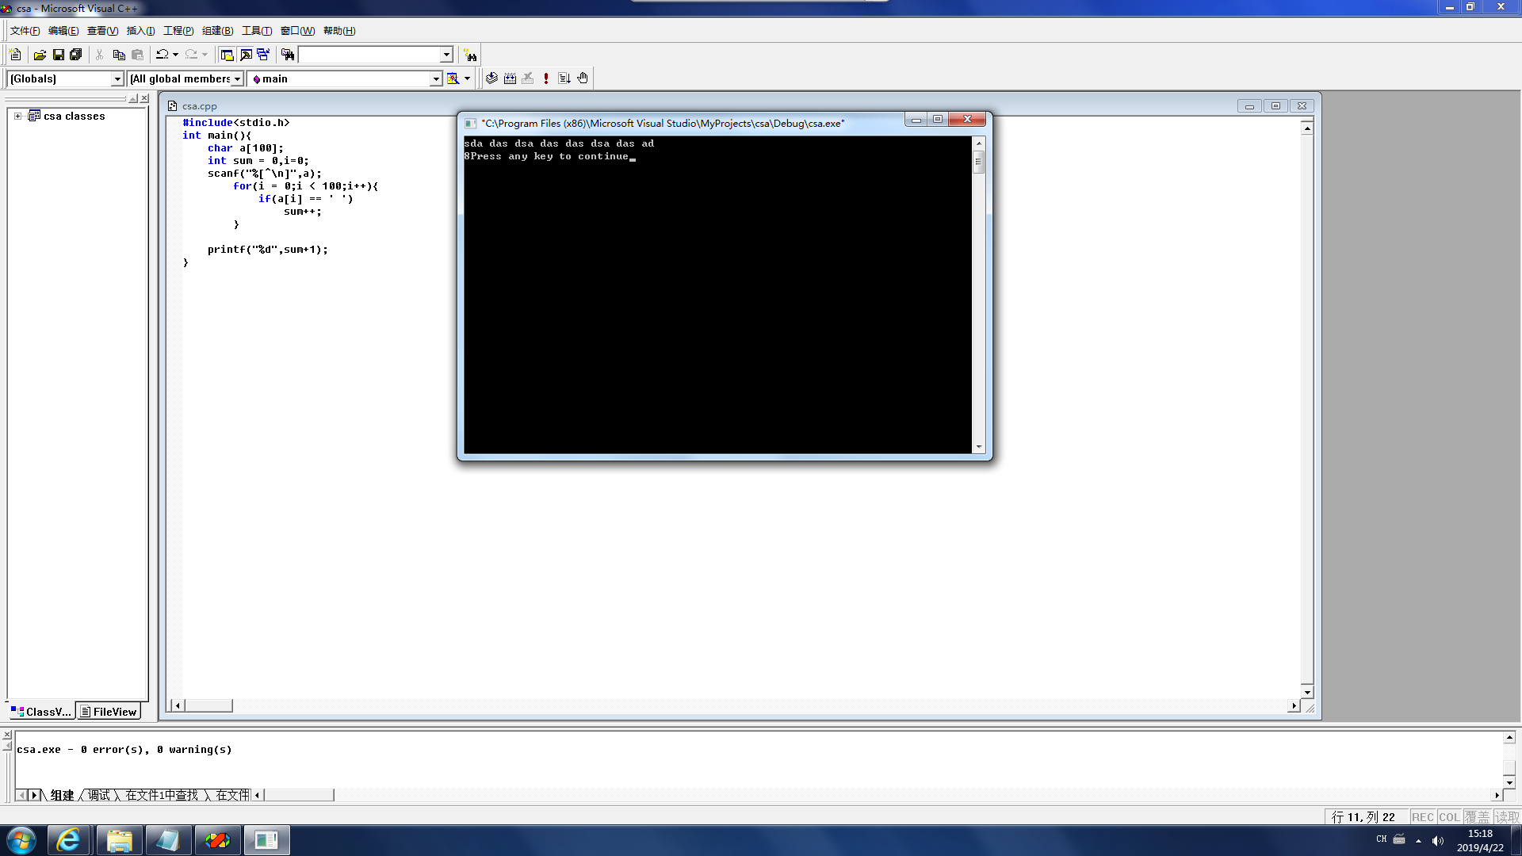Switch to the FileView tab
This screenshot has width=1522, height=856.
point(109,712)
